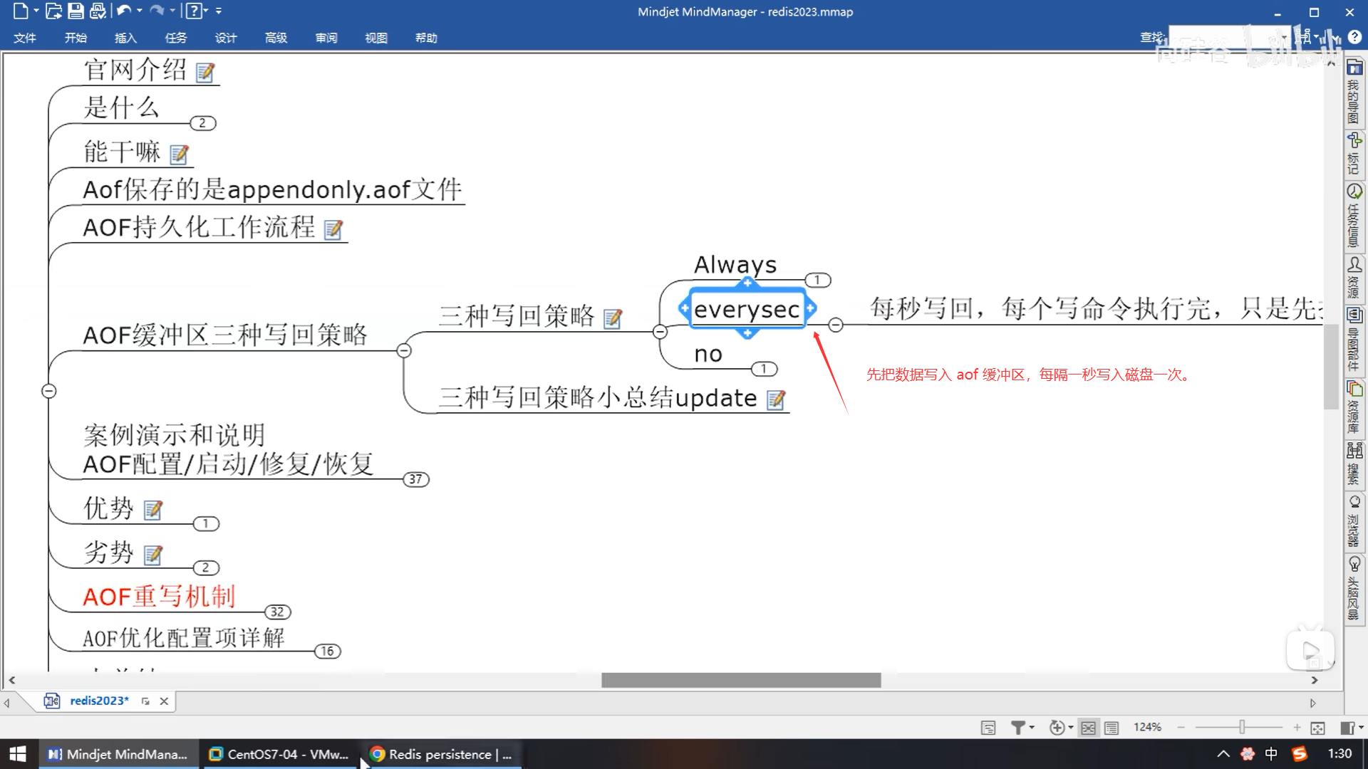Click the Save icon in quick access toolbar
1368x769 pixels.
(76, 11)
